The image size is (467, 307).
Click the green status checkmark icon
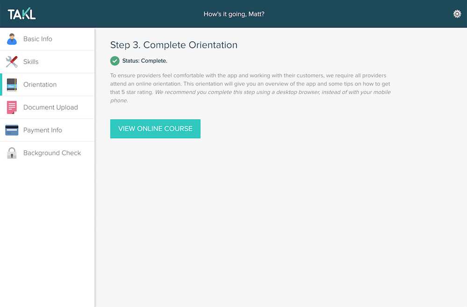tap(115, 61)
